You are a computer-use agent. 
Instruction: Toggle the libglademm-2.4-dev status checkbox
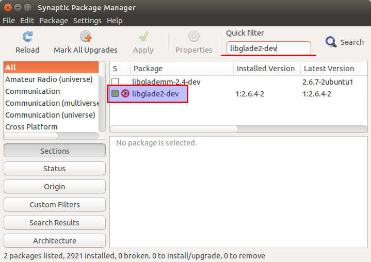(115, 81)
